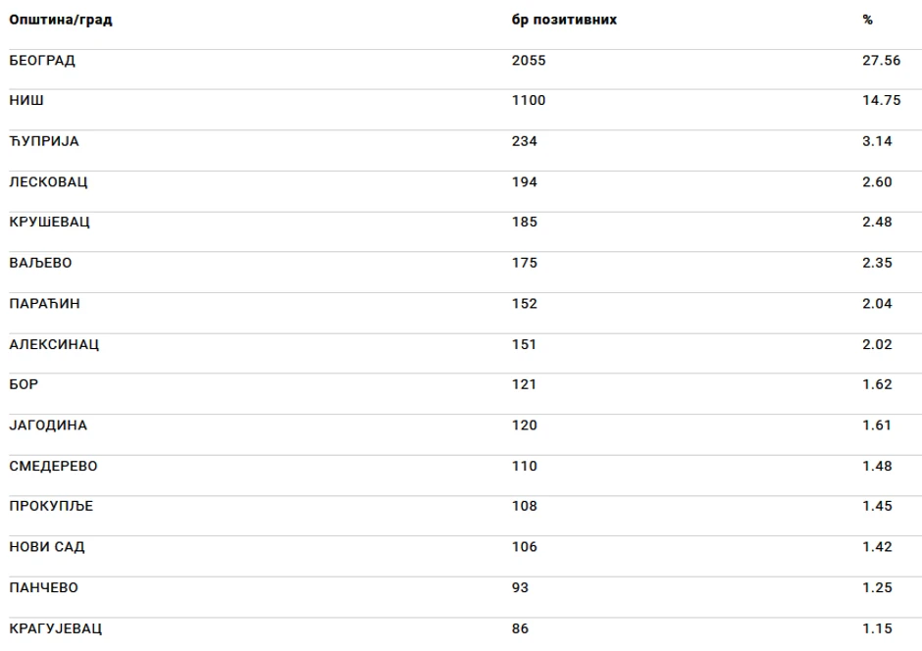Select the 14.75 percentage cell
Image resolution: width=922 pixels, height=651 pixels.
(x=881, y=101)
